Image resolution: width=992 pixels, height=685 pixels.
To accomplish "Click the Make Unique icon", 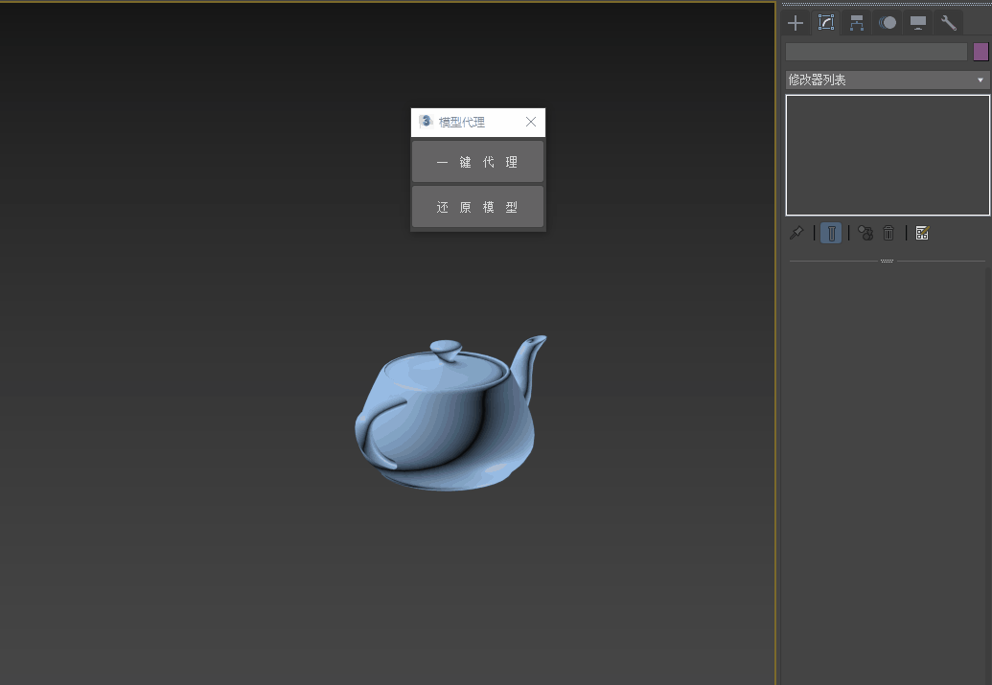I will (865, 233).
